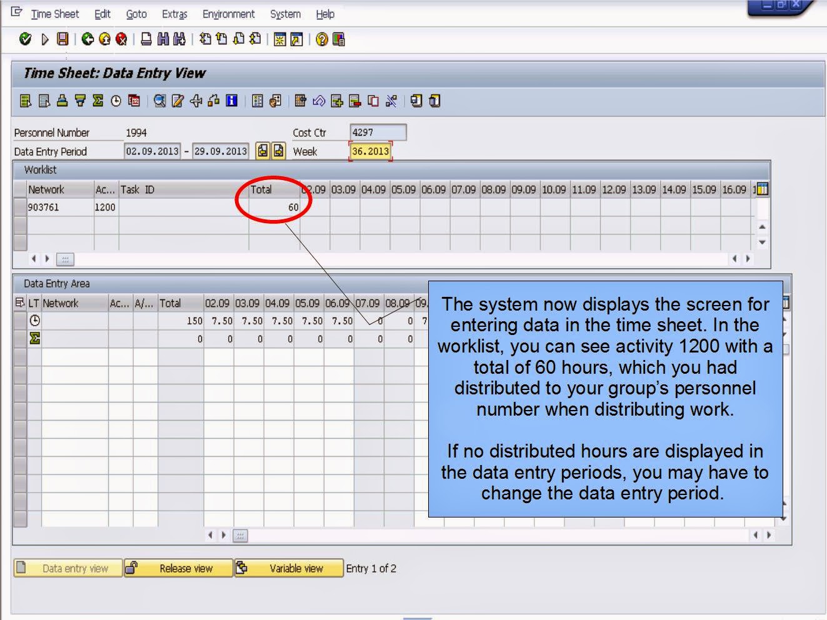Viewport: 827px width, 620px height.
Task: Click the Insert row icon
Action: coord(337,101)
